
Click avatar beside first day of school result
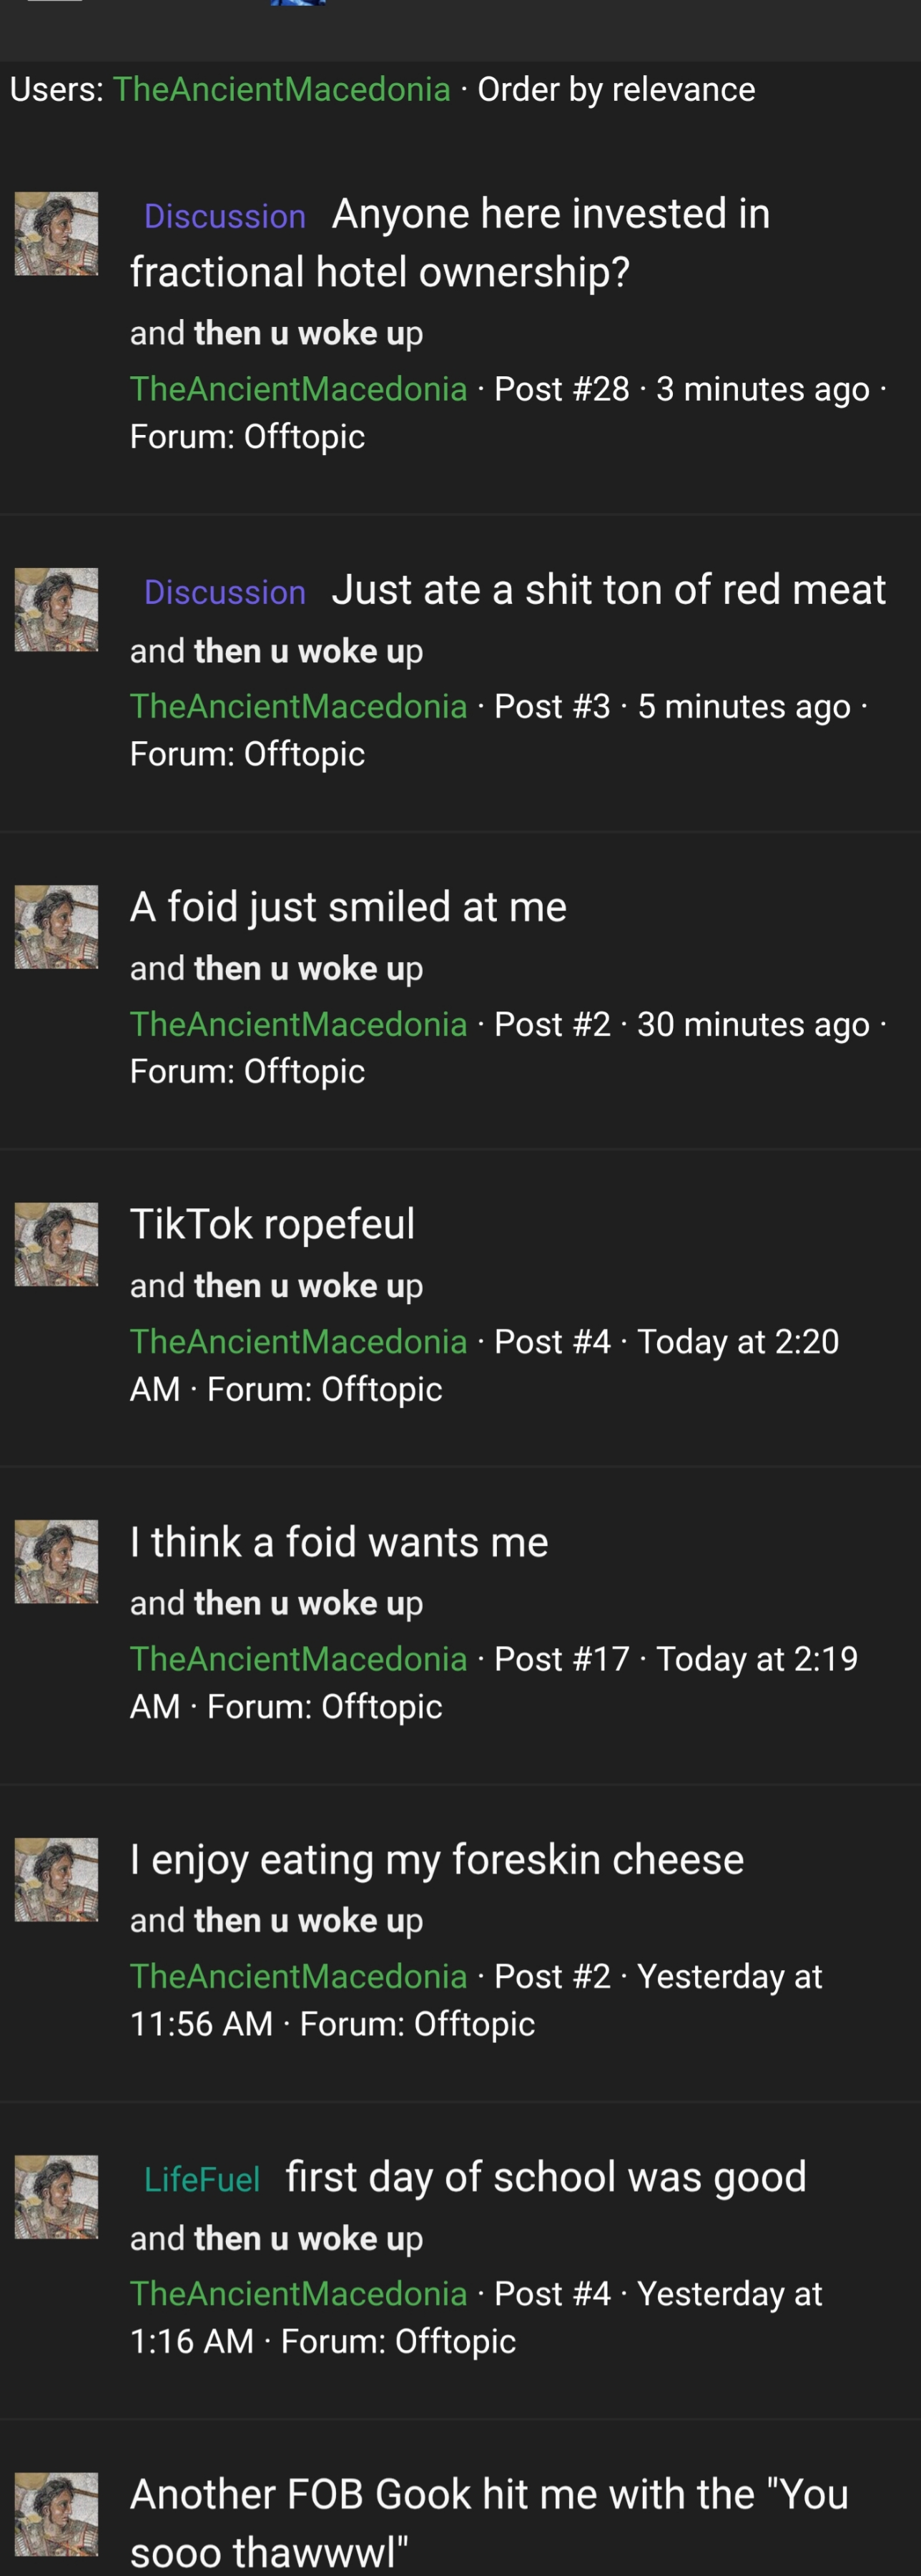(56, 2197)
